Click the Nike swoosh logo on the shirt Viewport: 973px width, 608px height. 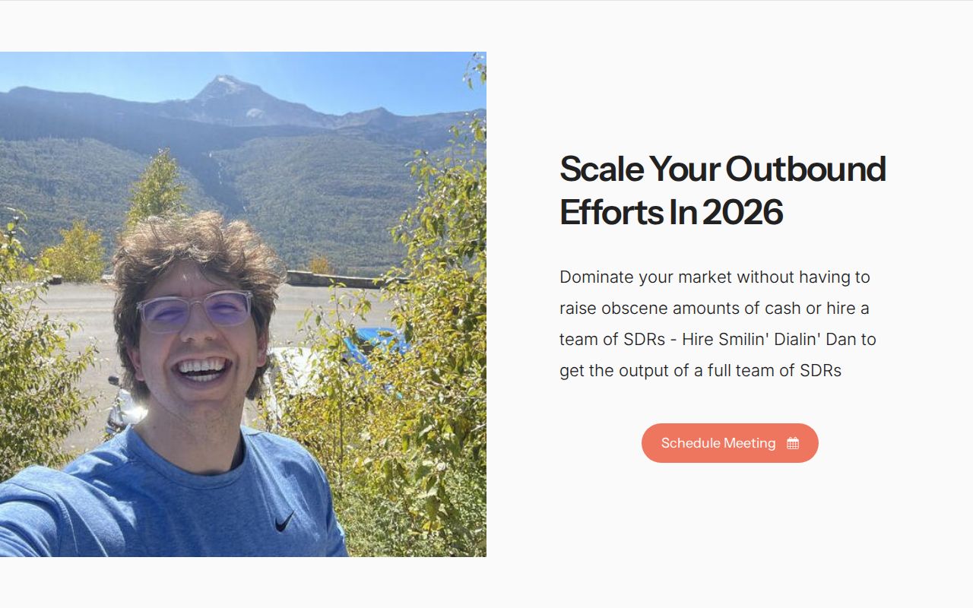coord(284,521)
